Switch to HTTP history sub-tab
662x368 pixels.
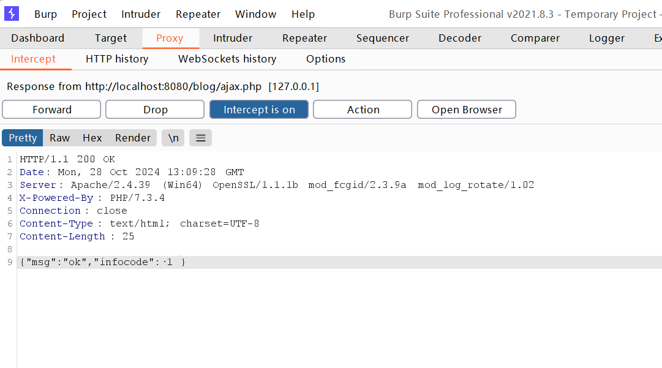coord(117,59)
